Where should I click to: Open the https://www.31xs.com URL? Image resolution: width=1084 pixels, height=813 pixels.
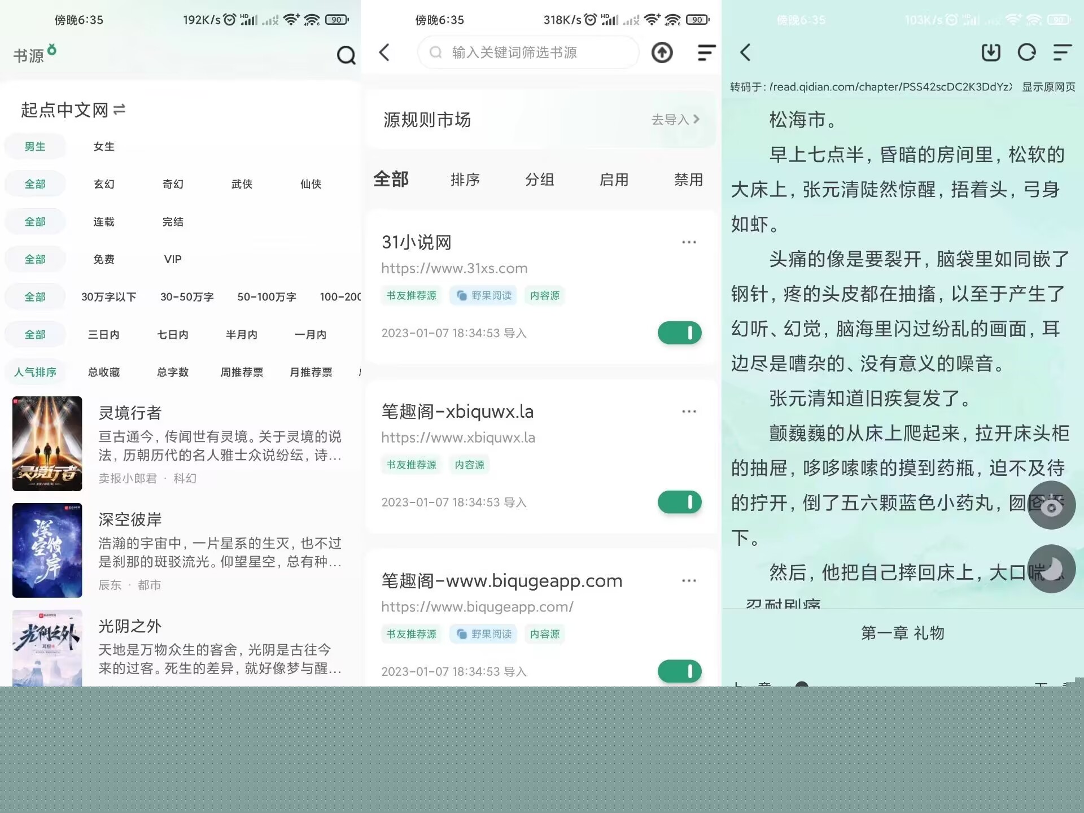tap(454, 269)
